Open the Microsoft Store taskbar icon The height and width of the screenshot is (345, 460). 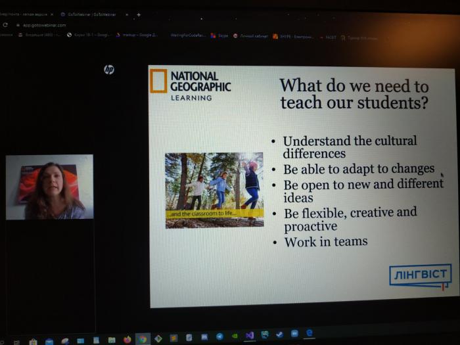coord(33,342)
